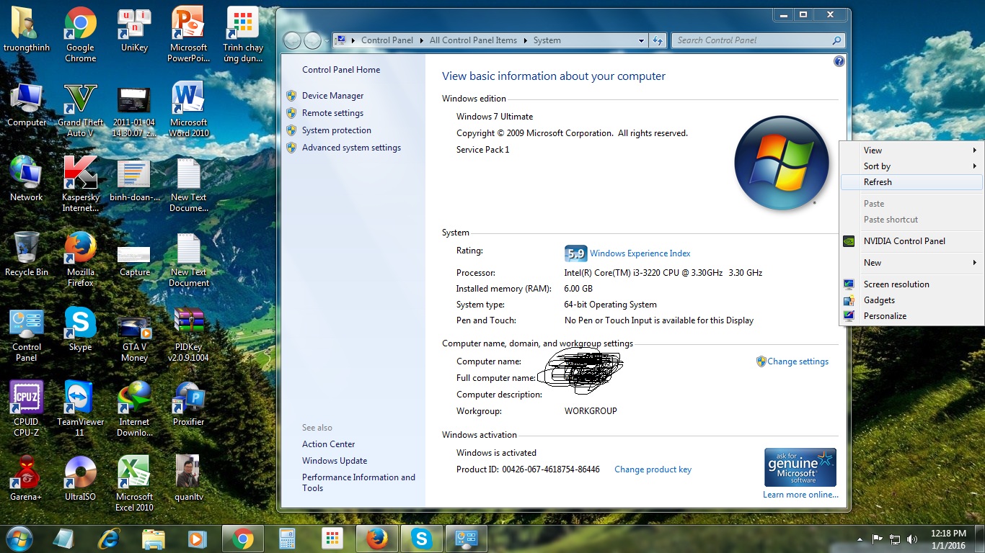Open System protection link

pos(337,130)
